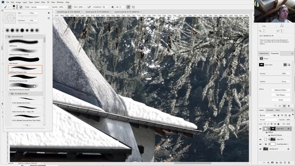Open the File menu
The height and width of the screenshot is (166, 295).
tap(7, 2)
